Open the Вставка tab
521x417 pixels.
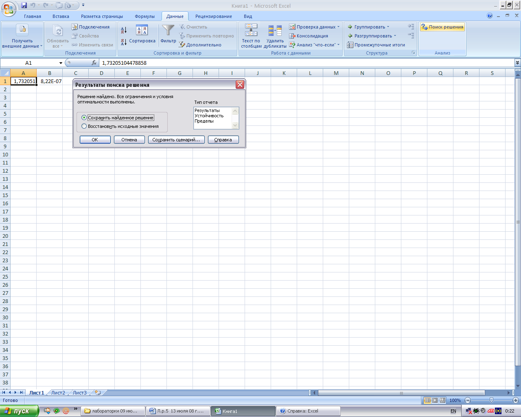[x=61, y=16]
